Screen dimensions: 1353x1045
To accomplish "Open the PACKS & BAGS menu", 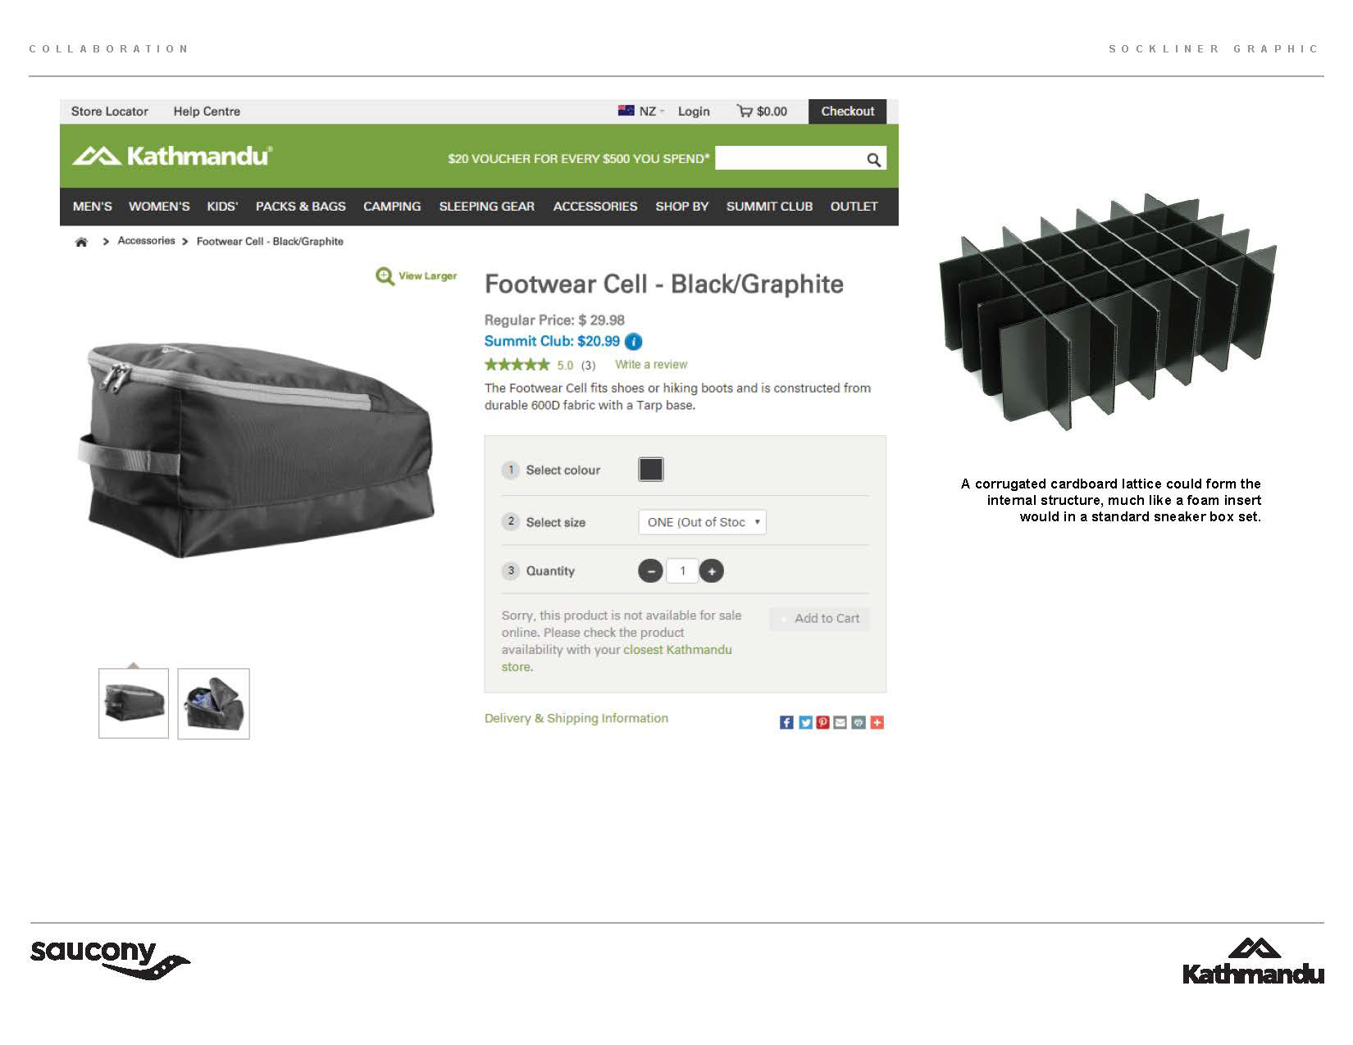I will click(301, 207).
